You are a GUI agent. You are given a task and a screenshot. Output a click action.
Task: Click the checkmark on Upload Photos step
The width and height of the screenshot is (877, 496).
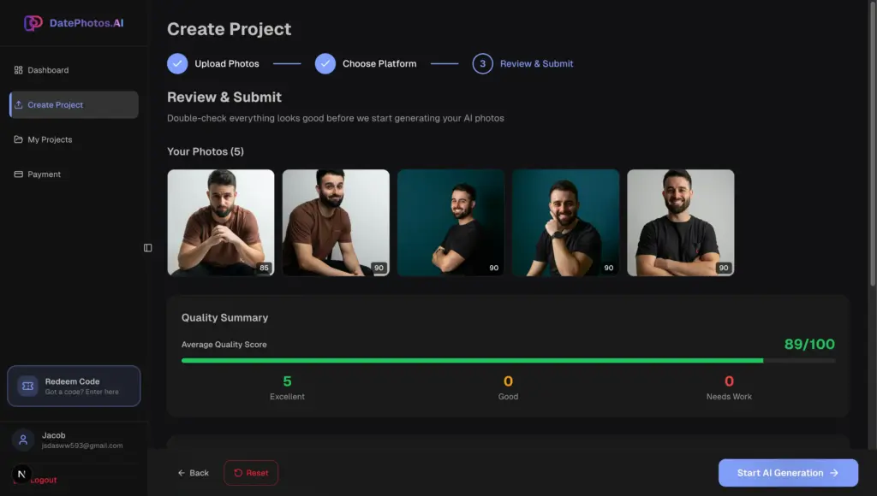point(176,63)
